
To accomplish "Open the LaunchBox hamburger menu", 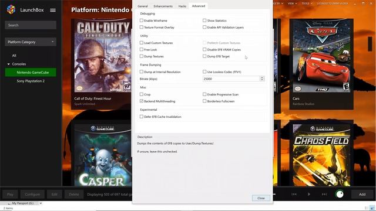I will pos(53,10).
